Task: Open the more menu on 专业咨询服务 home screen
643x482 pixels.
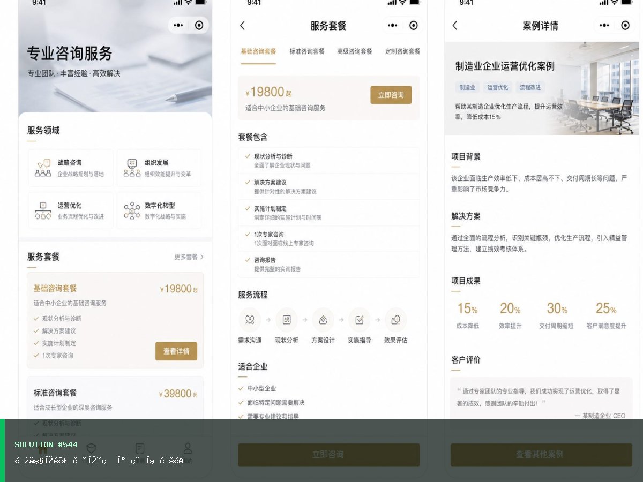Action: (x=178, y=25)
